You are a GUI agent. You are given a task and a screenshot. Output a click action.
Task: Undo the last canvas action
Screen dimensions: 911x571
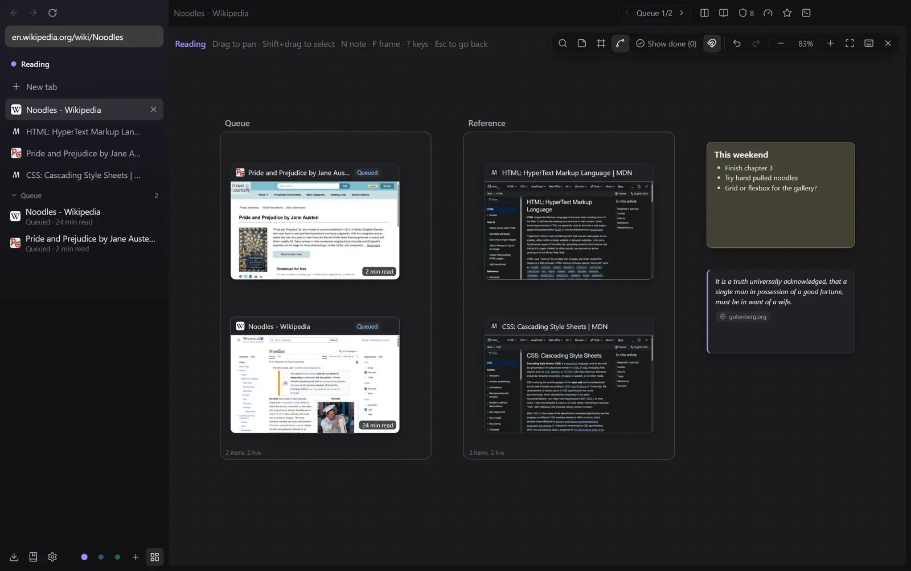pyautogui.click(x=737, y=43)
